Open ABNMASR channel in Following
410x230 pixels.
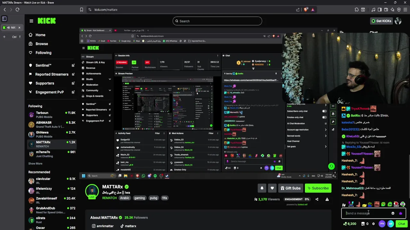point(52,125)
